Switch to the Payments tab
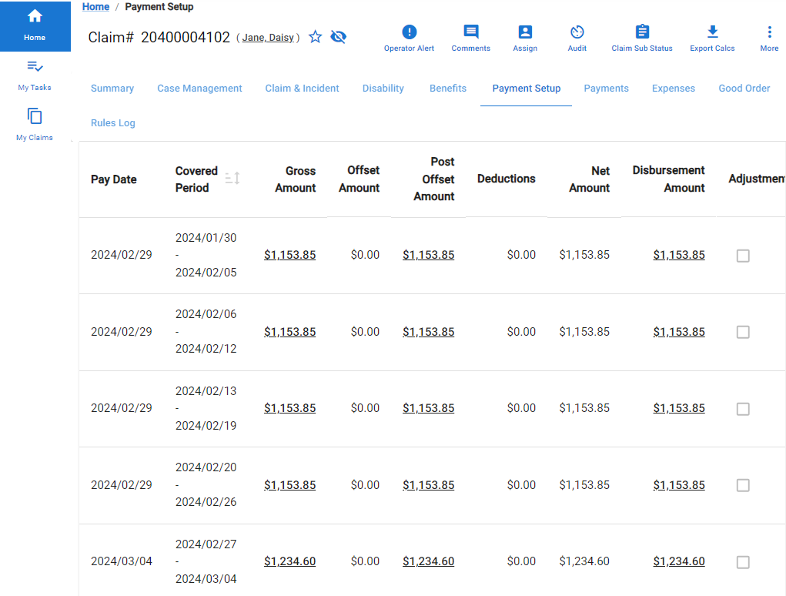The width and height of the screenshot is (786, 596). (606, 89)
